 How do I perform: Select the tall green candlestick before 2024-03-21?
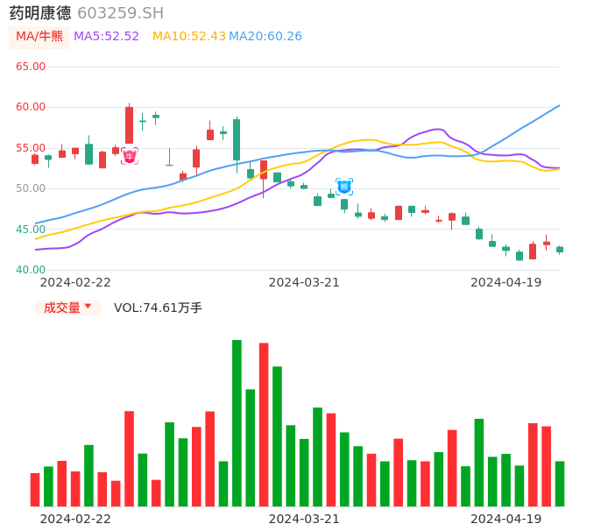pyautogui.click(x=237, y=140)
